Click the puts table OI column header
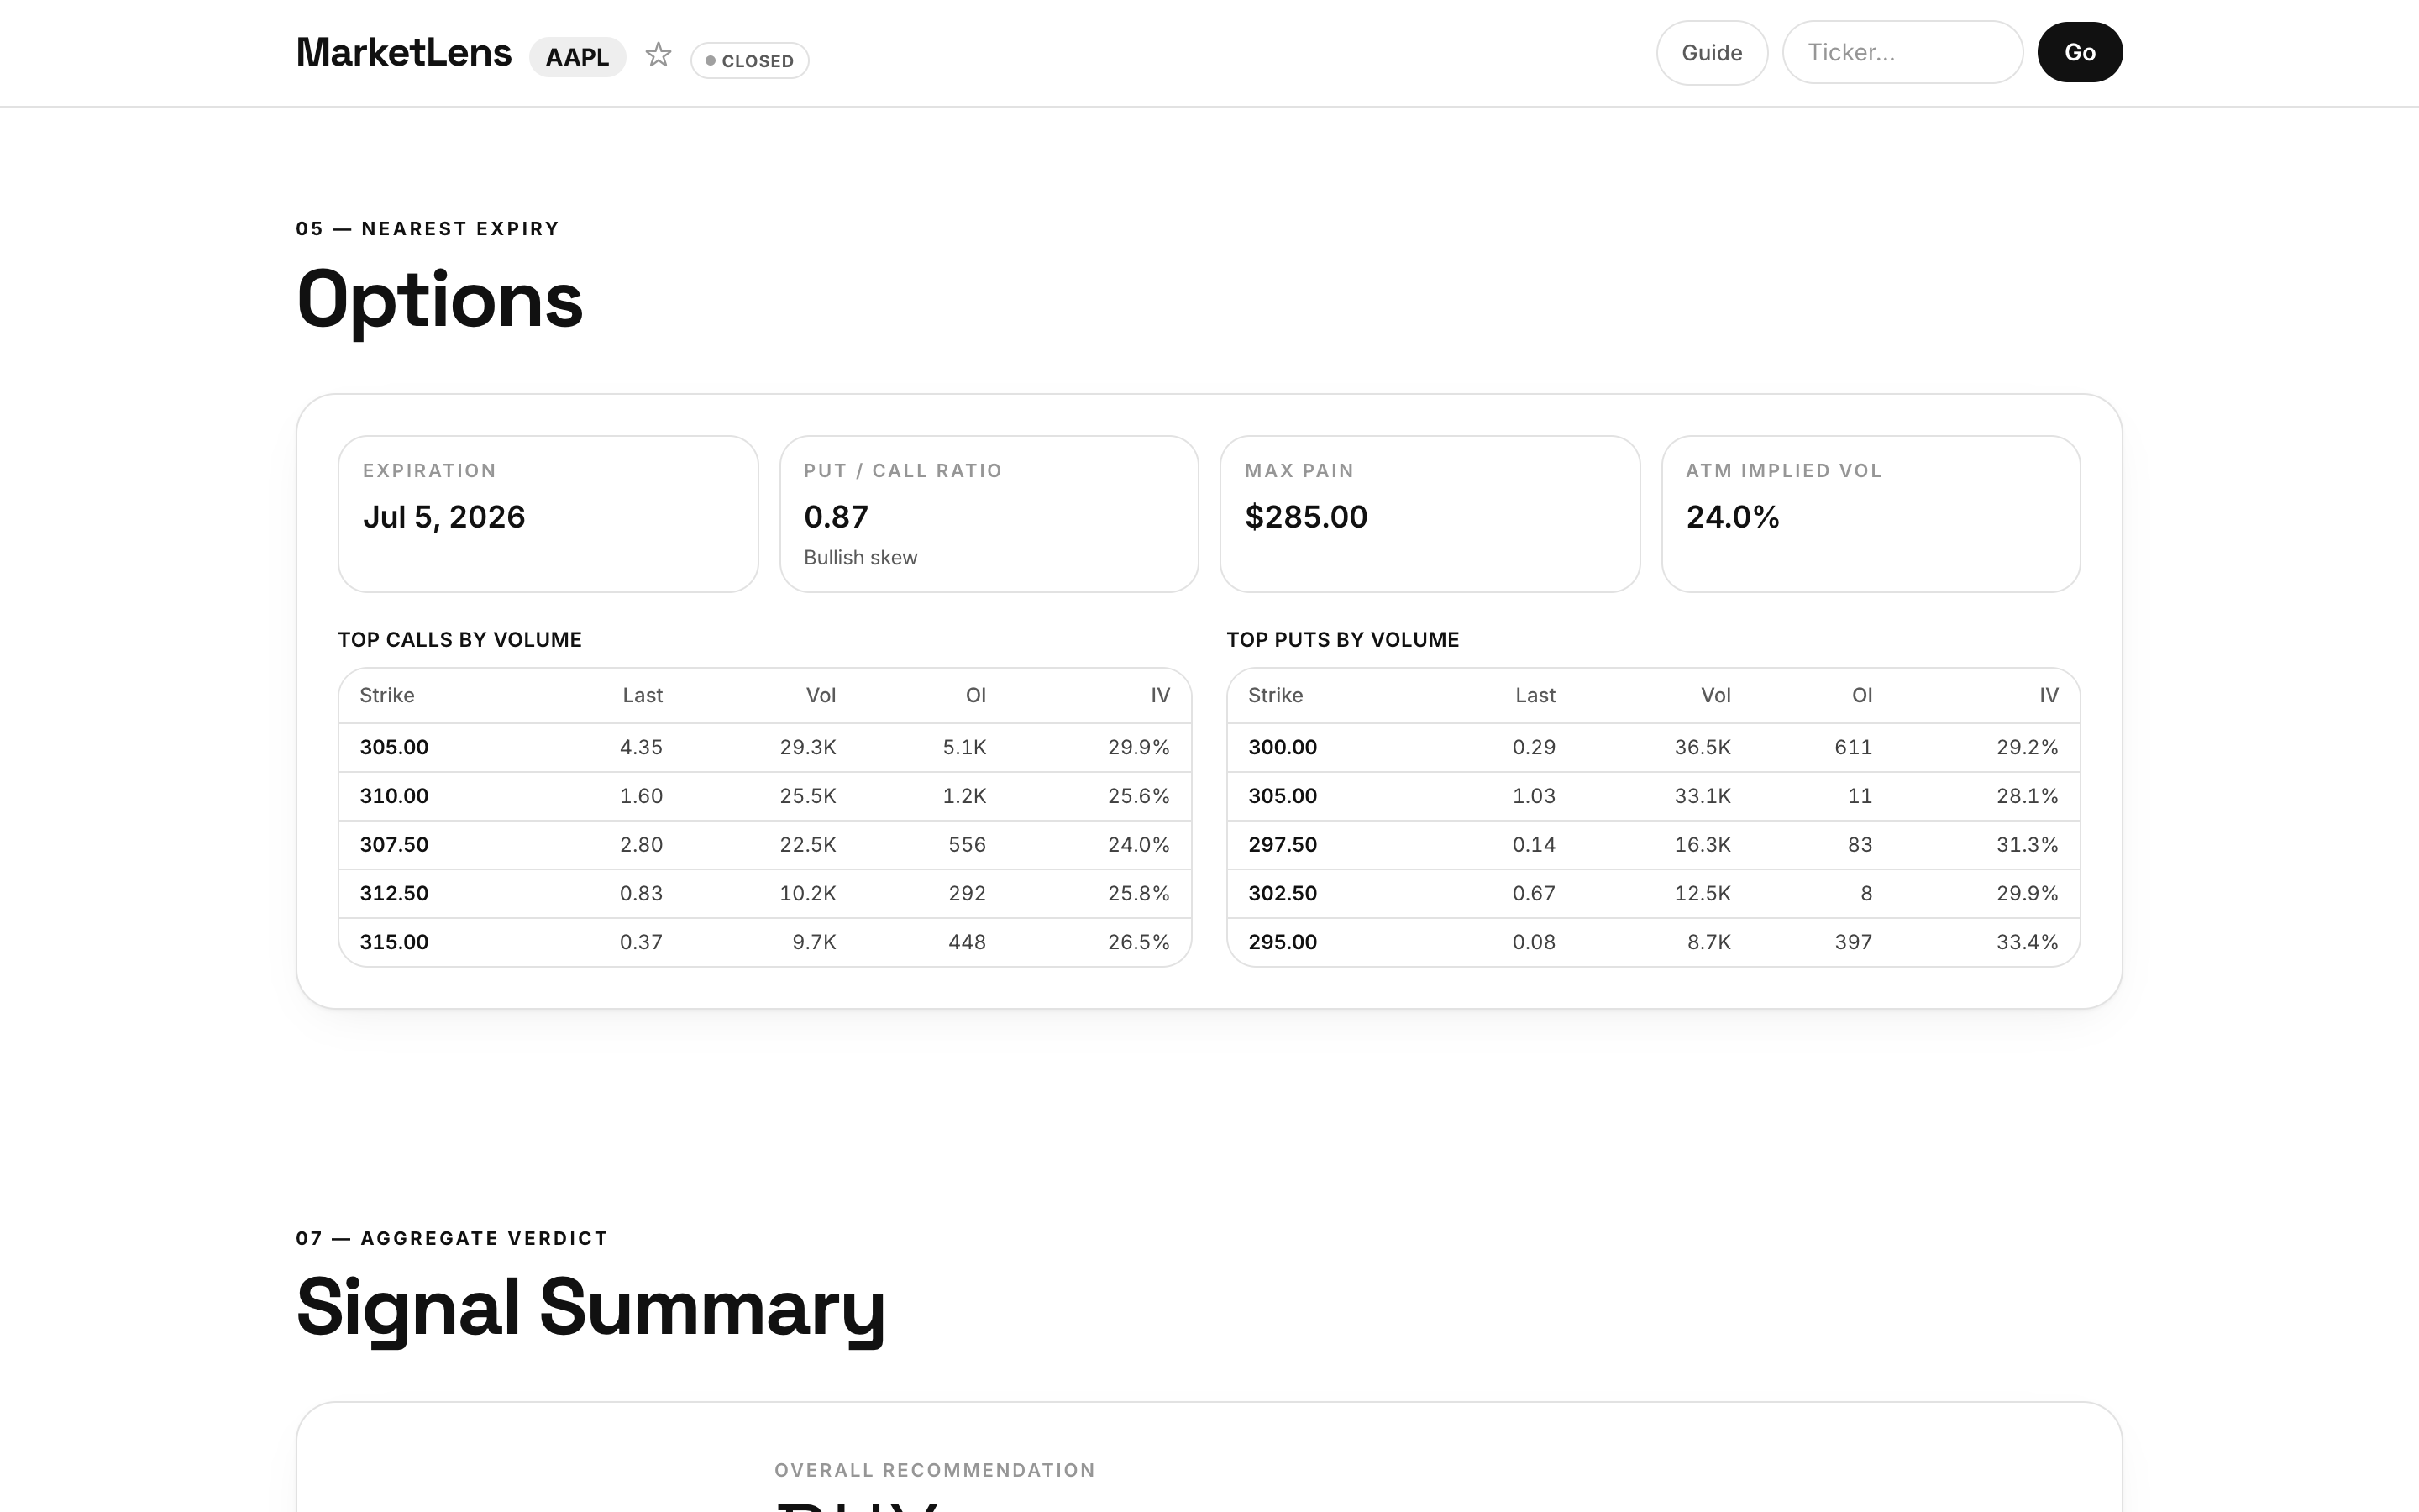Image resolution: width=2419 pixels, height=1512 pixels. pos(1861,695)
